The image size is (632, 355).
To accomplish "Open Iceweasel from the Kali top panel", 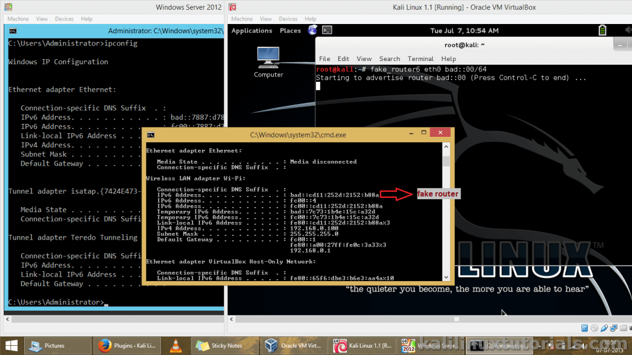I will [312, 30].
